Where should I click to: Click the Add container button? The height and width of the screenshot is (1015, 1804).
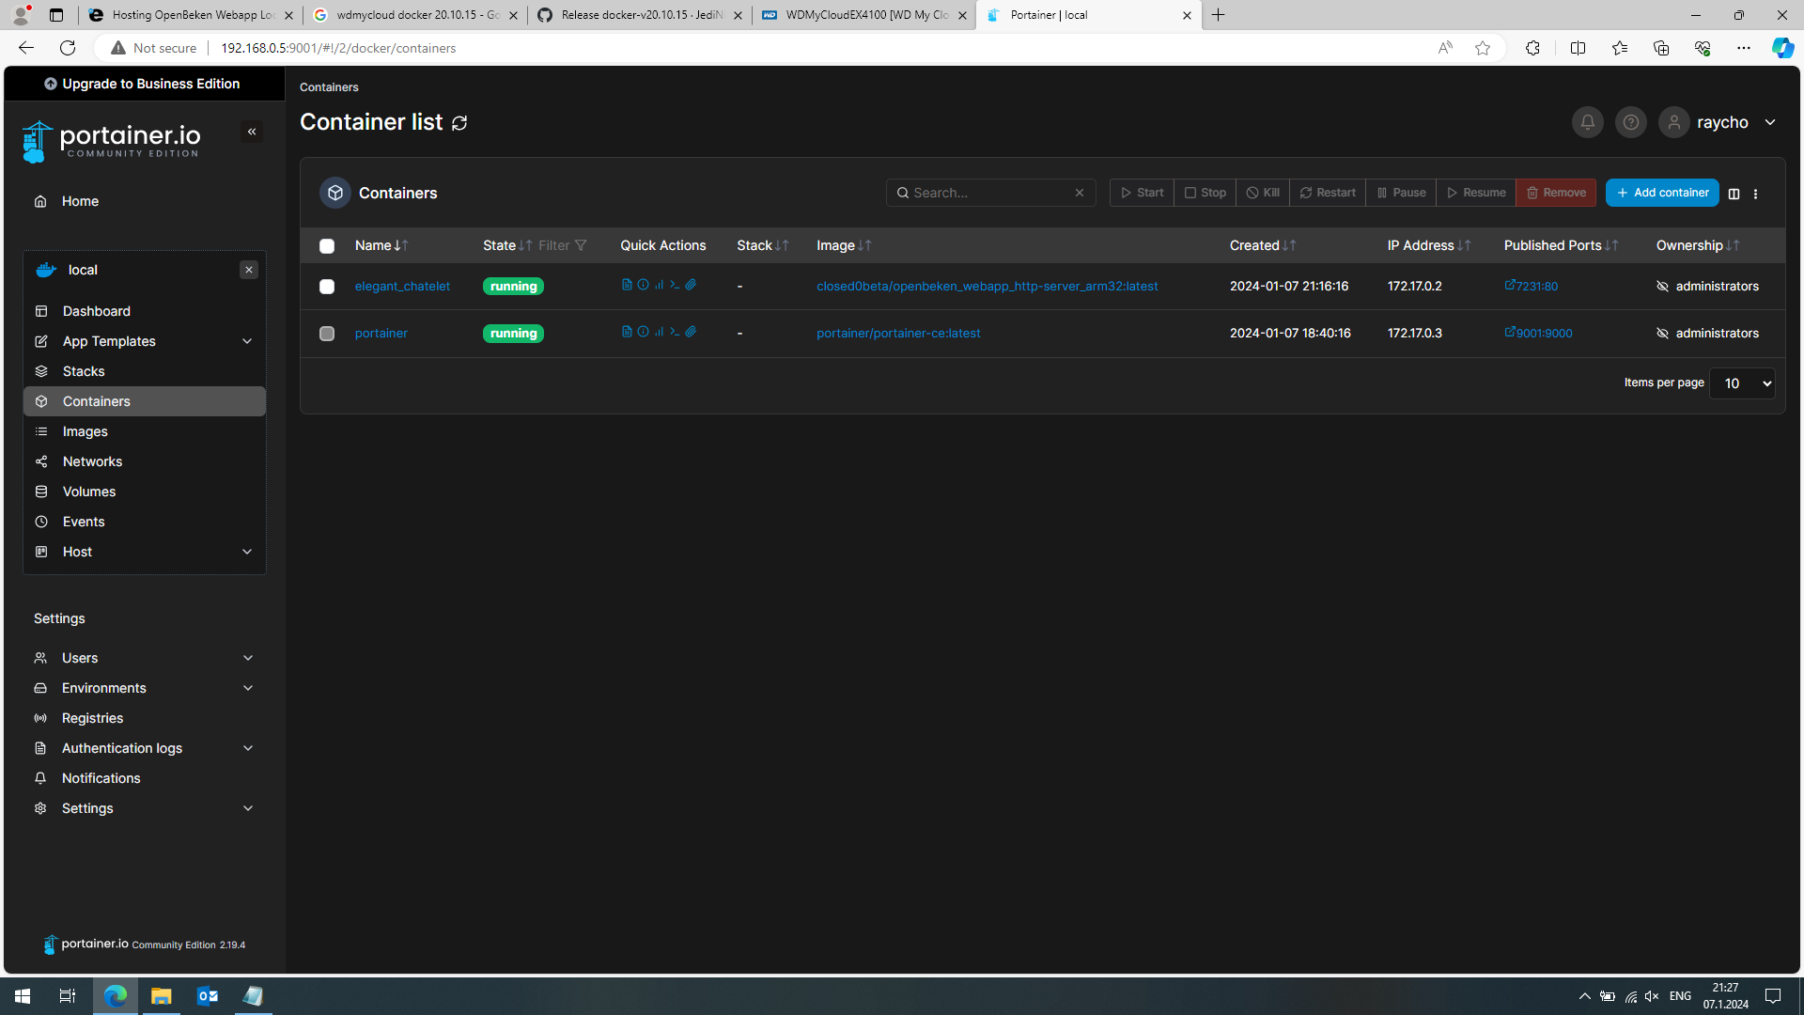(1662, 193)
